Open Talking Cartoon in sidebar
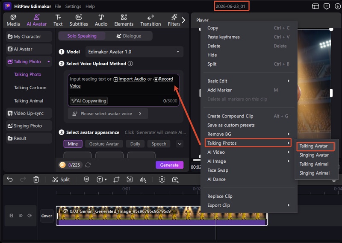The width and height of the screenshot is (342, 243). pyautogui.click(x=30, y=88)
